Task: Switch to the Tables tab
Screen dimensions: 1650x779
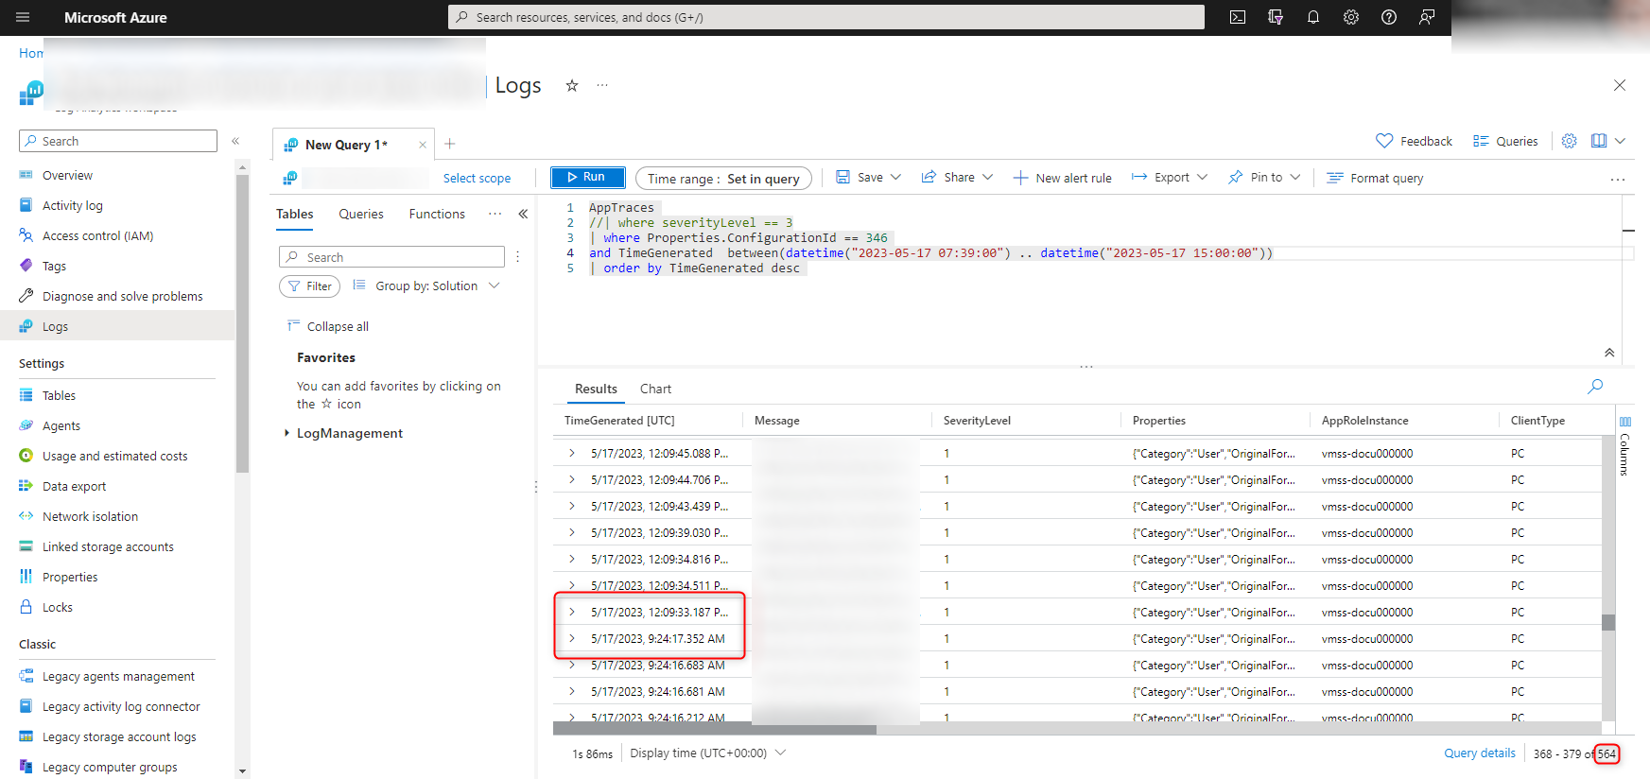Action: [295, 214]
